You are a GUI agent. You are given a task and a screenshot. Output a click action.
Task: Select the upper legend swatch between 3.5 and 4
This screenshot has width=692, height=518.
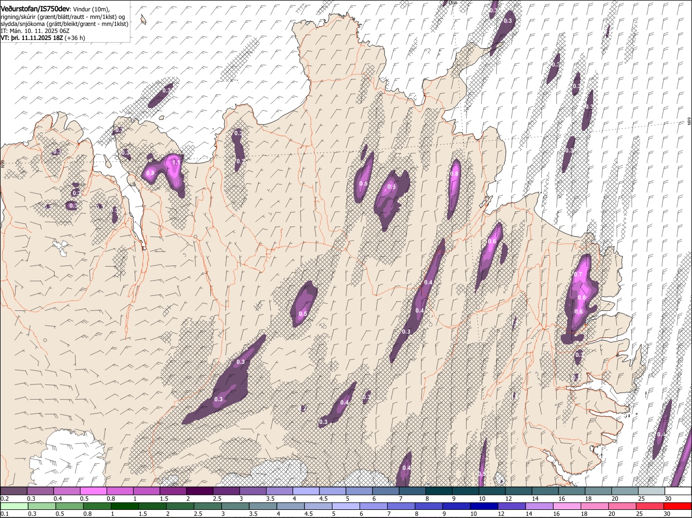(279, 491)
